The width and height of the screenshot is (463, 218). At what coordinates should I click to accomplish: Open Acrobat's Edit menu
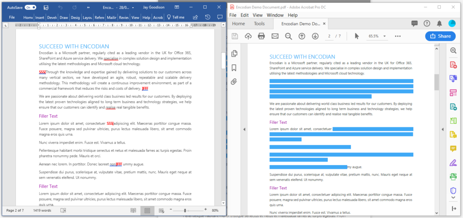[245, 15]
